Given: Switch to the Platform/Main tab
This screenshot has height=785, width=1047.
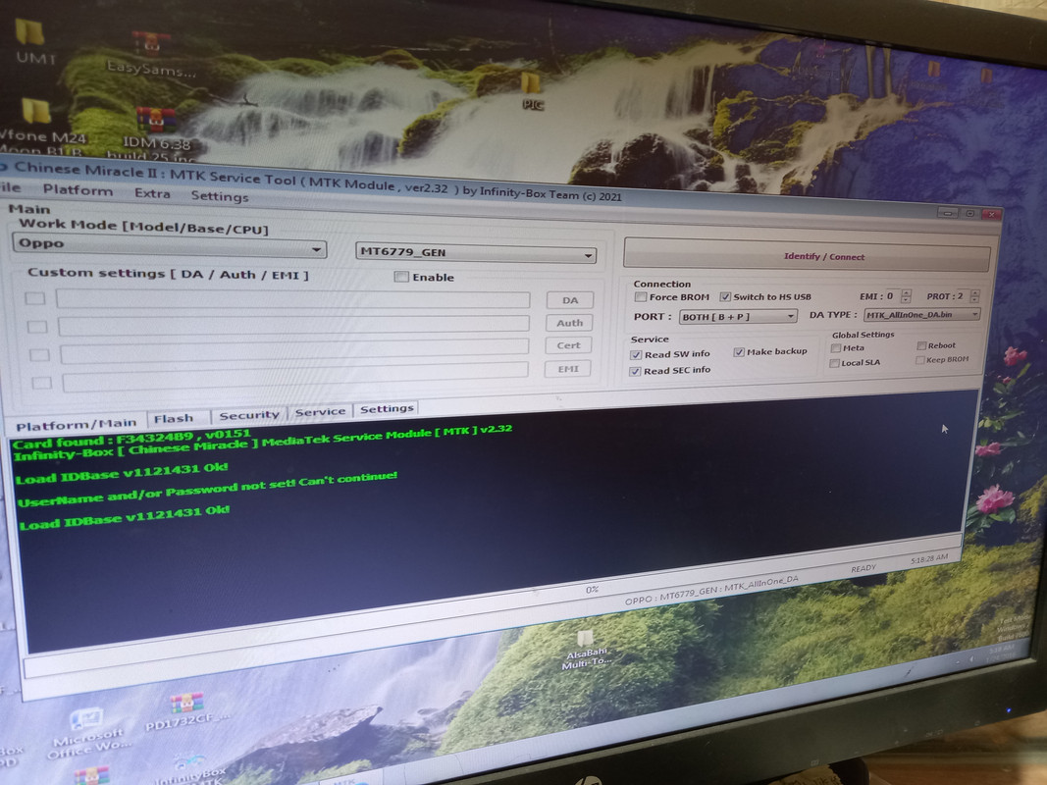Looking at the screenshot, I should click(76, 424).
